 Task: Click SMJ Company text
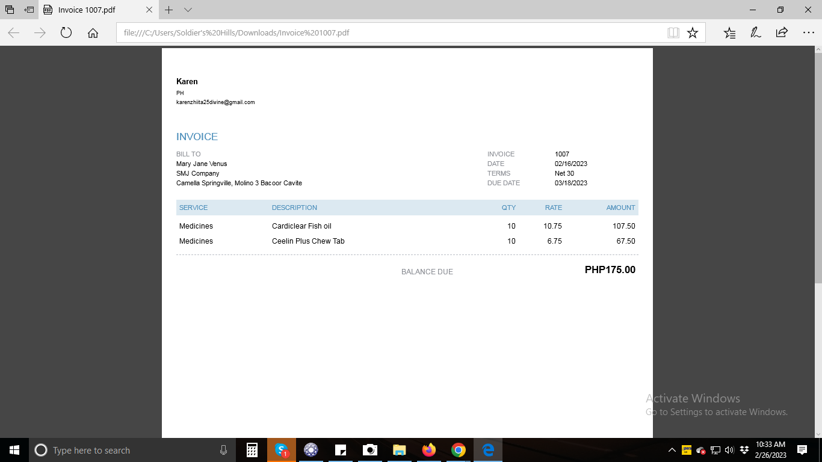[x=198, y=173]
